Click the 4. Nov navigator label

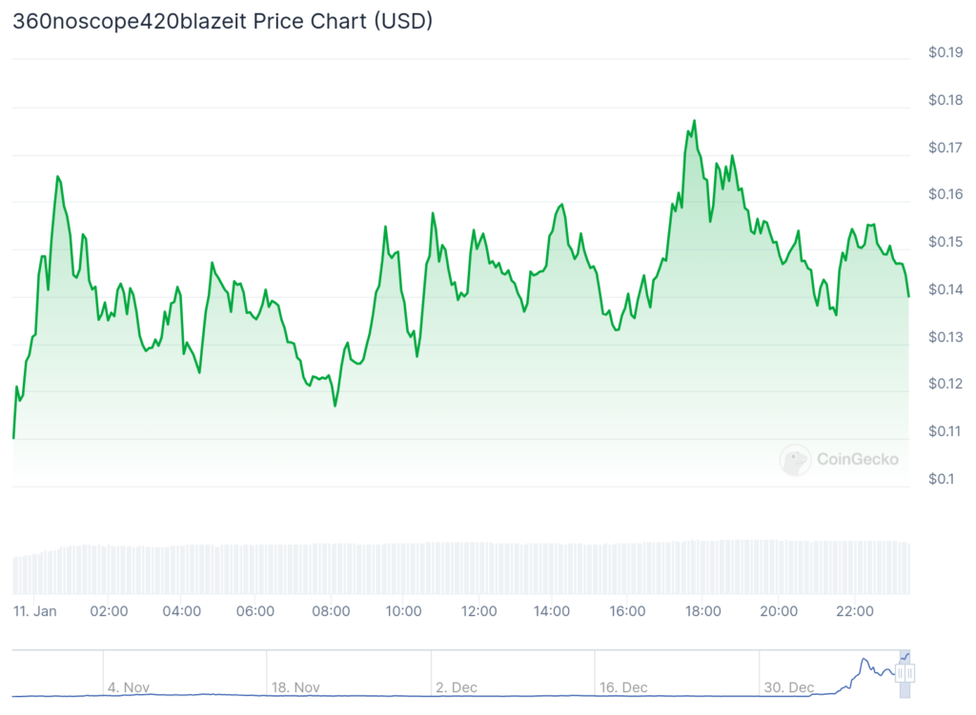(x=129, y=687)
